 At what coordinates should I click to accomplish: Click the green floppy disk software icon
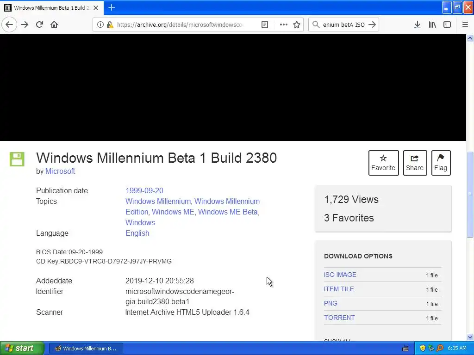tap(17, 159)
